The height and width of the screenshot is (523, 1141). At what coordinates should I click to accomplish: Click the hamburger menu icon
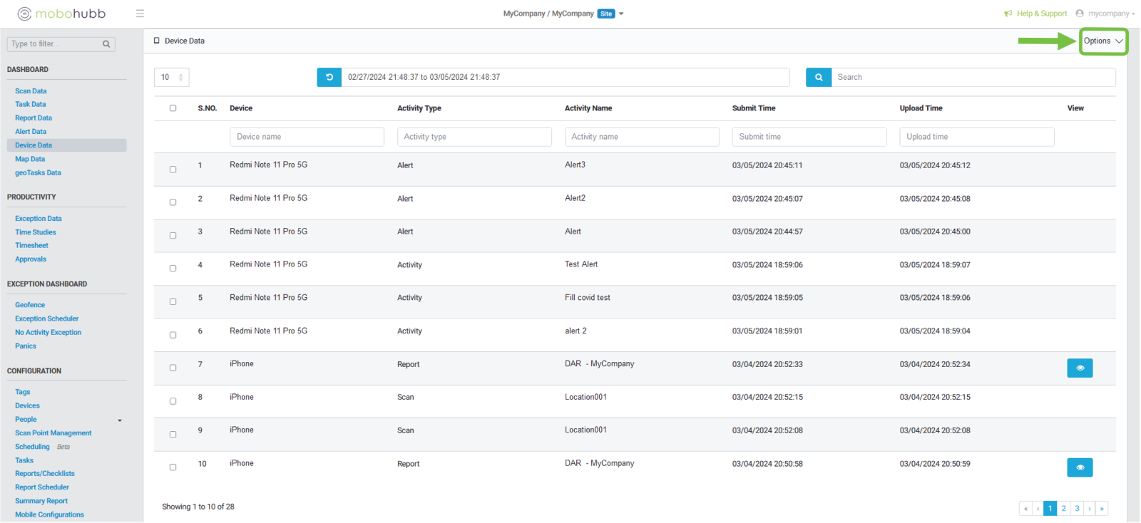click(x=140, y=14)
